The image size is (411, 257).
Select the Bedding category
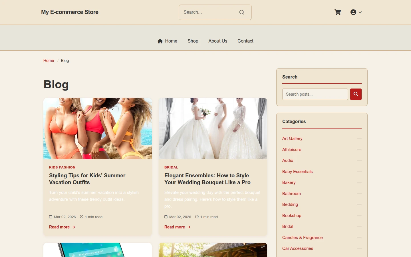pos(290,204)
